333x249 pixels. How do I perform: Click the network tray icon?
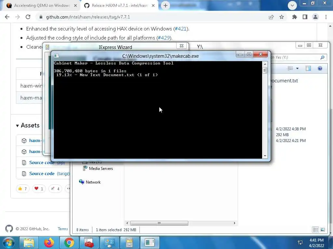pyautogui.click(x=300, y=243)
